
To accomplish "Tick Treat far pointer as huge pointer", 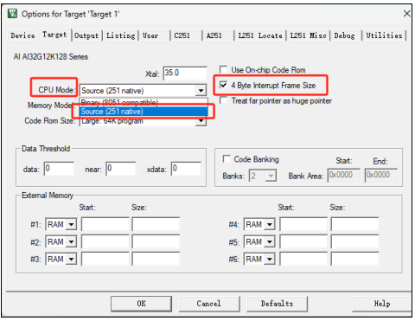I will coord(223,100).
